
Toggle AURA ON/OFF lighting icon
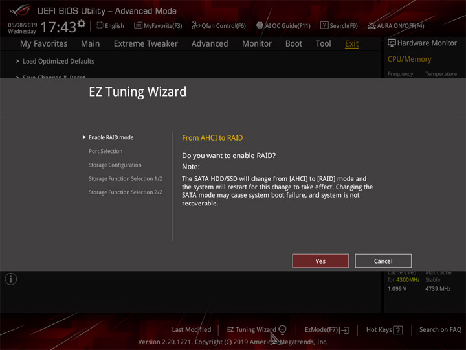[x=372, y=25]
